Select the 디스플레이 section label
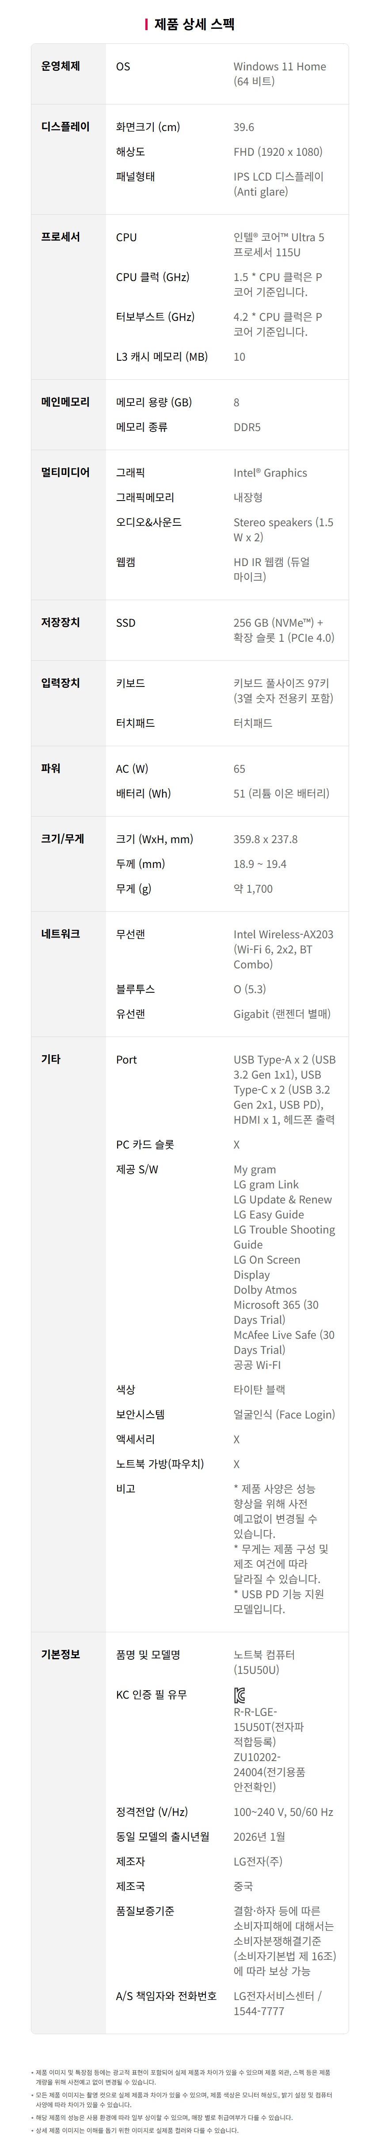The width and height of the screenshot is (380, 2151). (65, 127)
